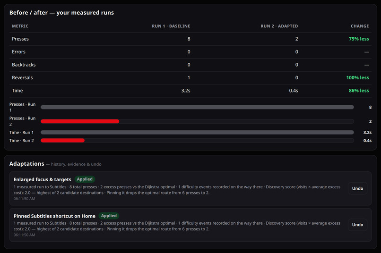Click the '100% less' change value

tap(357, 77)
